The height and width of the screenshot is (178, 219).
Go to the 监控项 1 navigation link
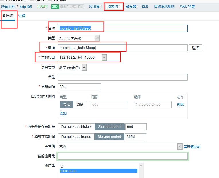pos(114,7)
